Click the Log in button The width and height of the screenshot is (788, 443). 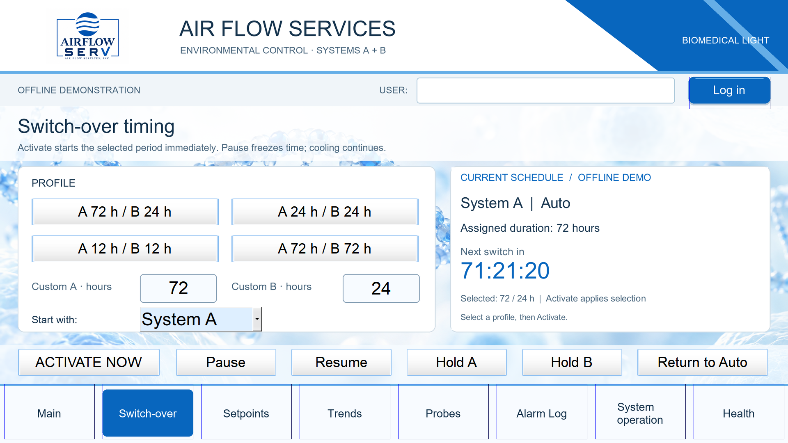729,90
